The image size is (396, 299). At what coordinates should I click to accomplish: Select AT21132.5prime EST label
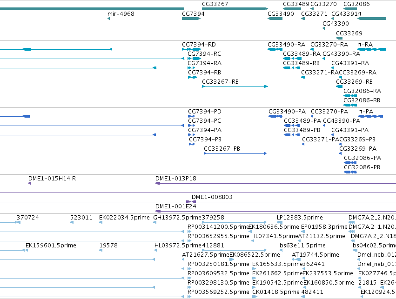point(322,236)
